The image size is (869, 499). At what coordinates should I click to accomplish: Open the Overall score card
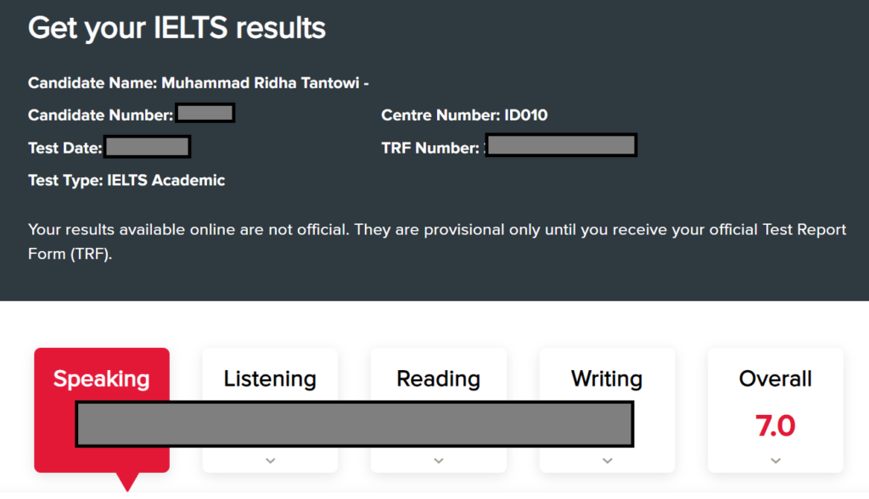coord(775,378)
